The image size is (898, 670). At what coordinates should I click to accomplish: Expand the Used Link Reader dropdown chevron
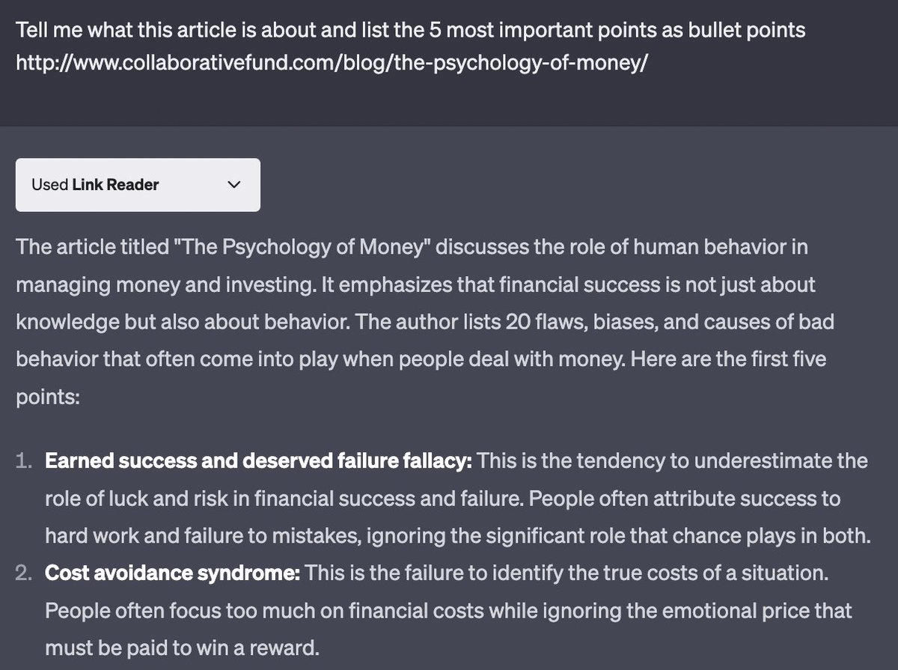(x=234, y=185)
